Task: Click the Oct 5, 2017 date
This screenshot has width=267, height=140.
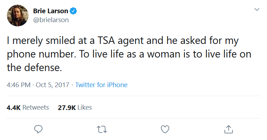Action: coord(52,85)
